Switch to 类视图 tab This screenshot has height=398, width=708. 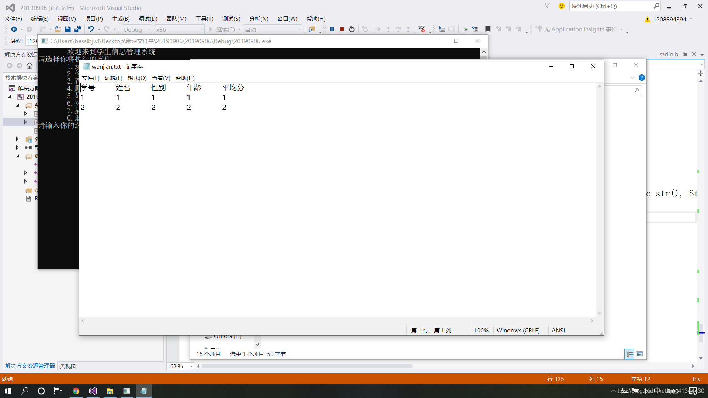68,366
